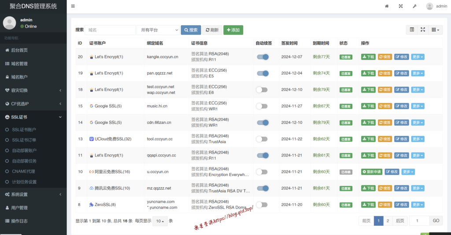
Task: Enable auto-renew for music.hi.cn
Action: pos(262,106)
